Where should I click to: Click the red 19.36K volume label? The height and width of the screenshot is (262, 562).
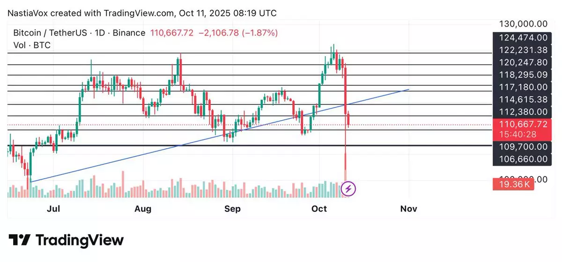513,185
